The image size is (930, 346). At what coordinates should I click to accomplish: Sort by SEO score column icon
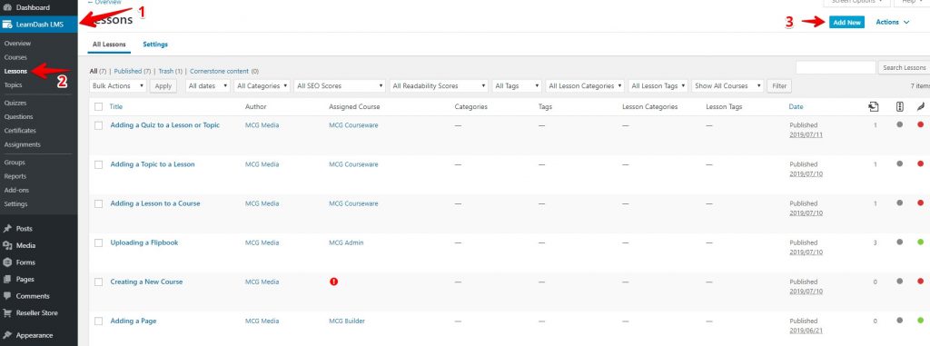point(900,107)
